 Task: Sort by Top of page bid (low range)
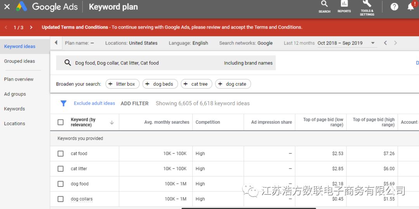pyautogui.click(x=323, y=122)
